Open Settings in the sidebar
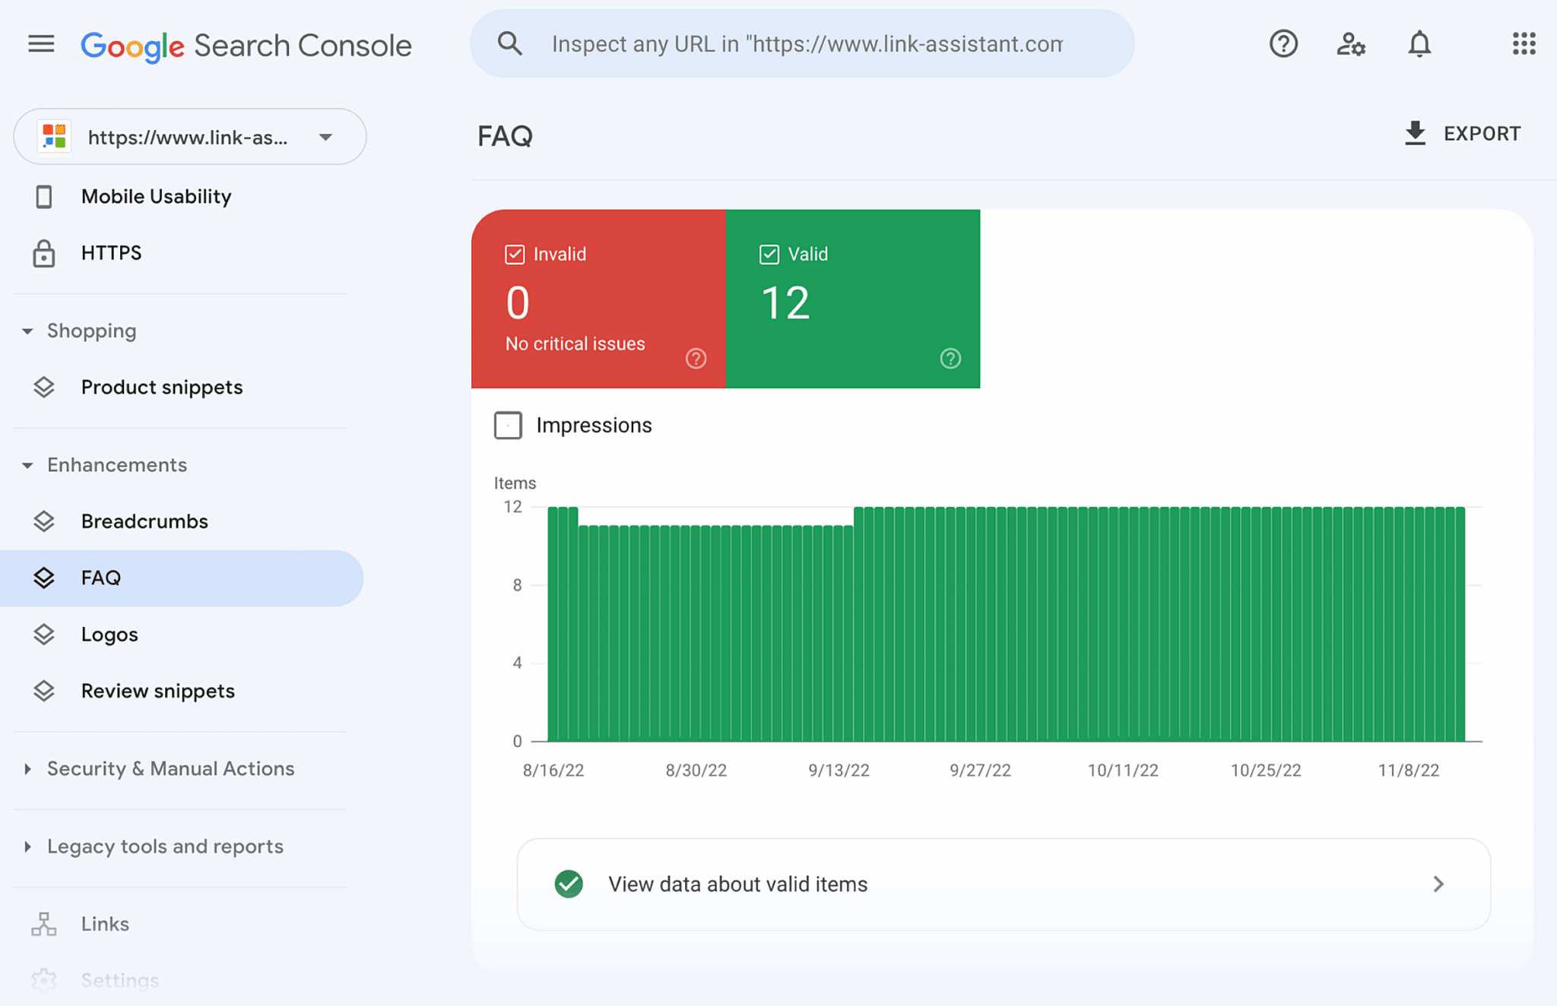1557x1006 pixels. tap(119, 980)
